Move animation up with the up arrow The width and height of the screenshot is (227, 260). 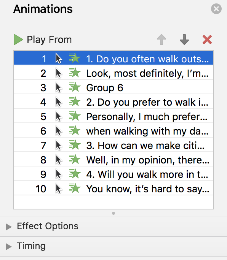[x=161, y=40]
